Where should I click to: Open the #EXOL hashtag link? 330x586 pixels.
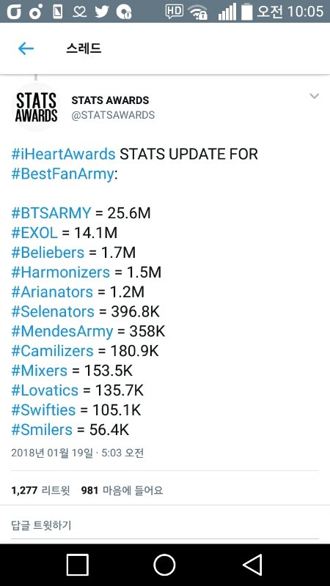coord(34,233)
